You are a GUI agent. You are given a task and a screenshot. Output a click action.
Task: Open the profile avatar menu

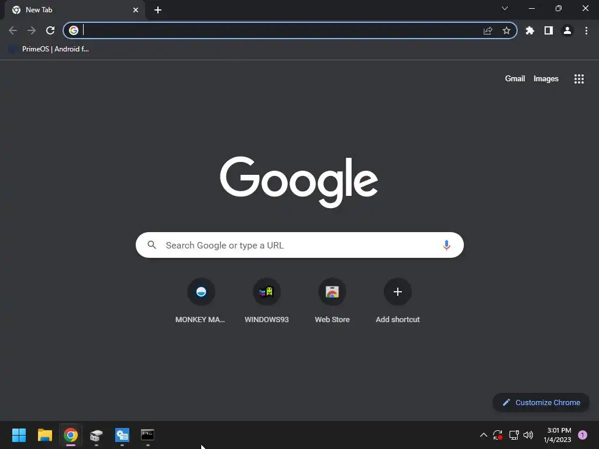[x=567, y=30]
